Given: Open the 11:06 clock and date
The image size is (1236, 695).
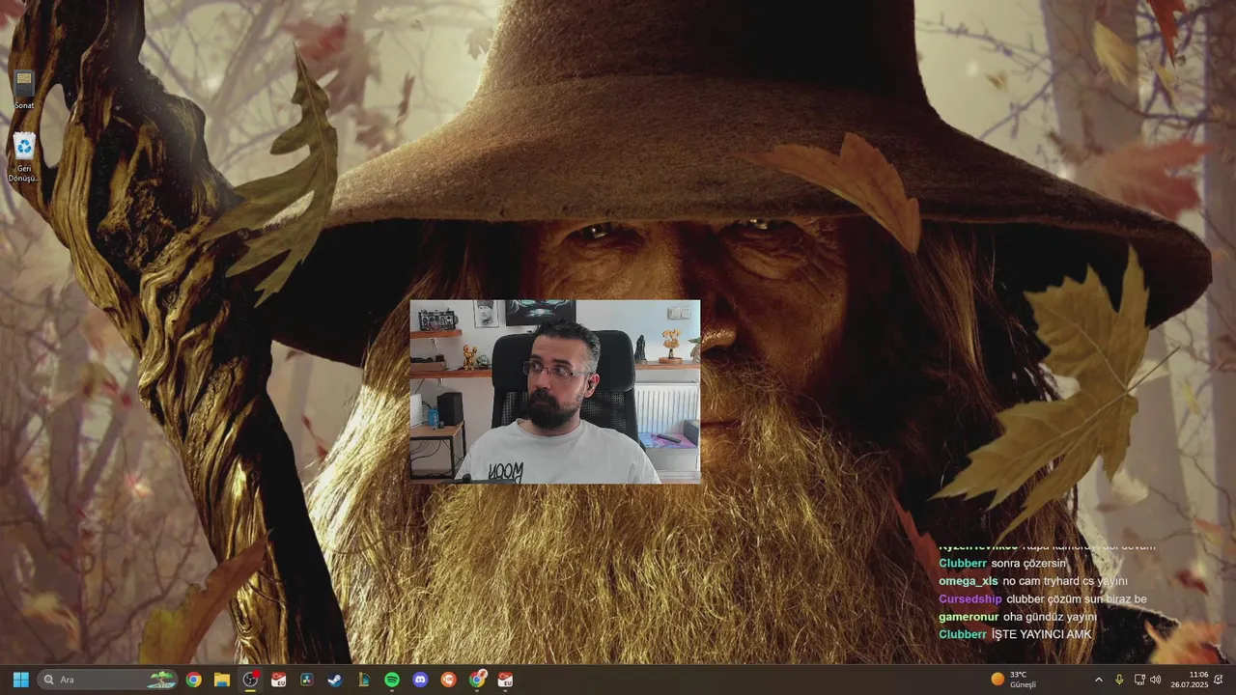Looking at the screenshot, I should tap(1190, 680).
